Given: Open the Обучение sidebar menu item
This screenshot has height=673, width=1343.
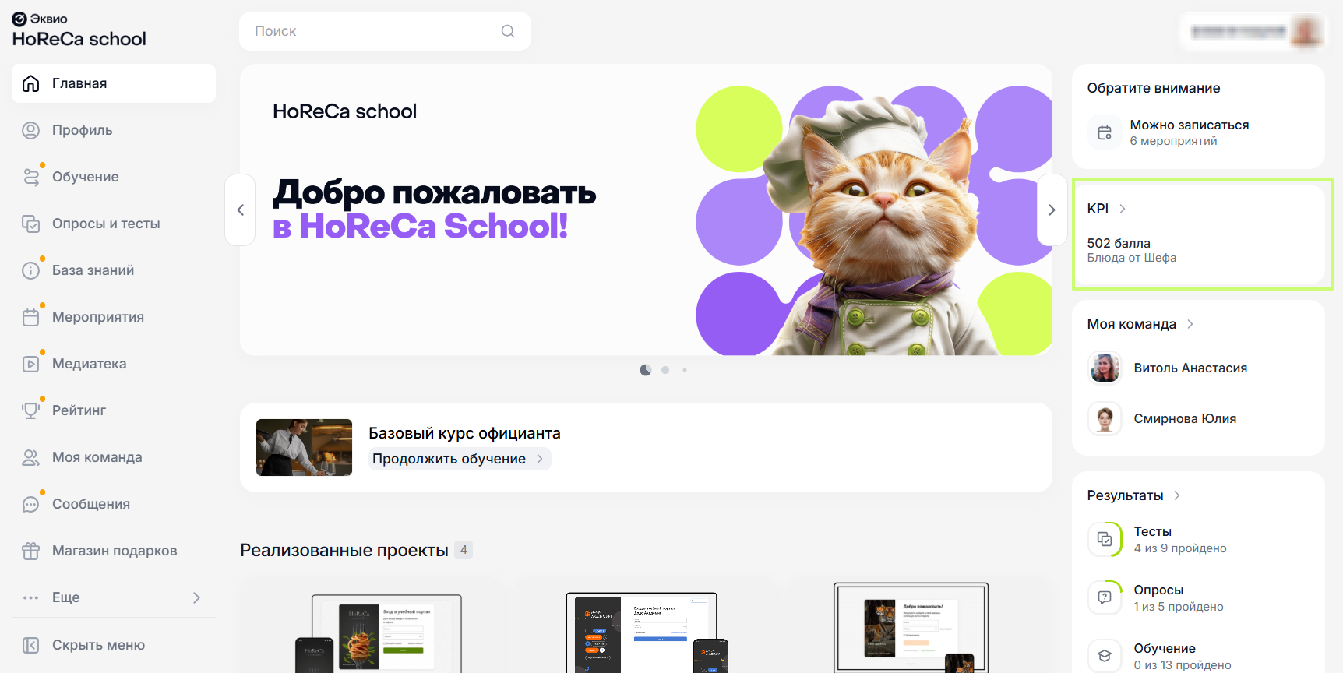Looking at the screenshot, I should [x=114, y=177].
